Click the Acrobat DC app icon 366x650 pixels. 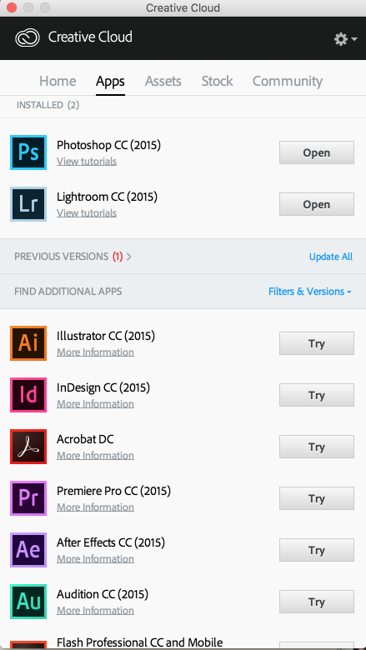pyautogui.click(x=28, y=447)
